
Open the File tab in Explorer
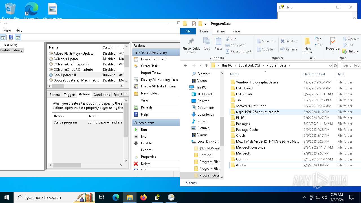(188, 31)
